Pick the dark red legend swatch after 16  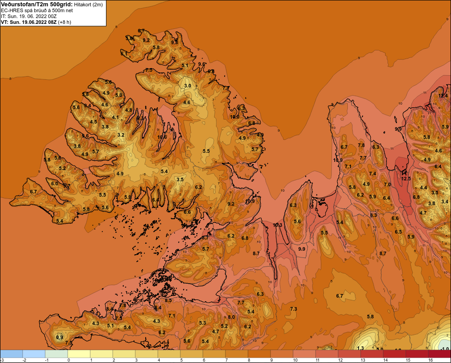(439, 354)
